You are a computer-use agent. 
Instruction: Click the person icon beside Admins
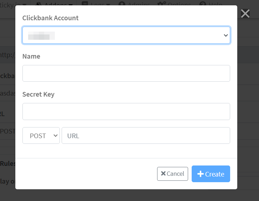(x=122, y=4)
